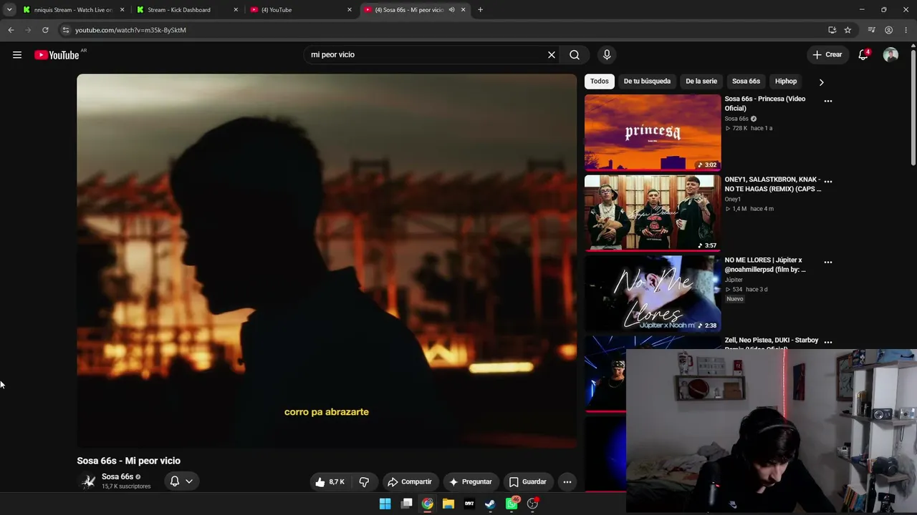Open Task View on the taskbar
Image resolution: width=917 pixels, height=515 pixels.
point(406,504)
